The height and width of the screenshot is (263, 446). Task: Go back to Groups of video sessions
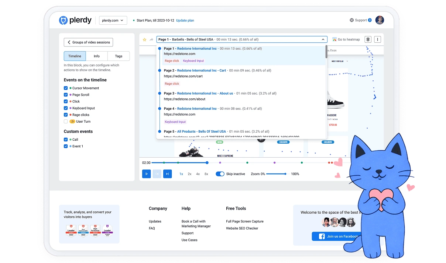pos(88,42)
